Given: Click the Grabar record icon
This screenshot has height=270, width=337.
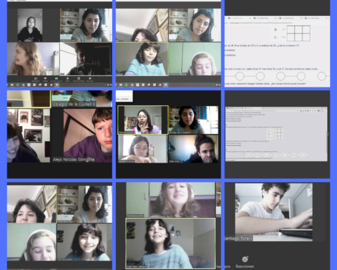Looking at the screenshot, I should (x=67, y=79).
